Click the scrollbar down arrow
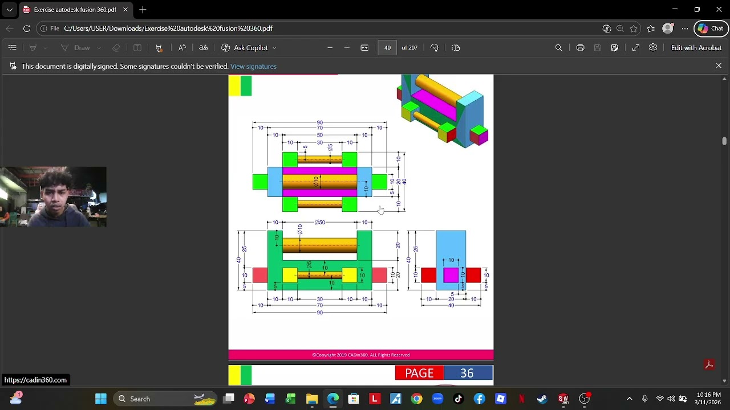The height and width of the screenshot is (410, 730). [724, 381]
